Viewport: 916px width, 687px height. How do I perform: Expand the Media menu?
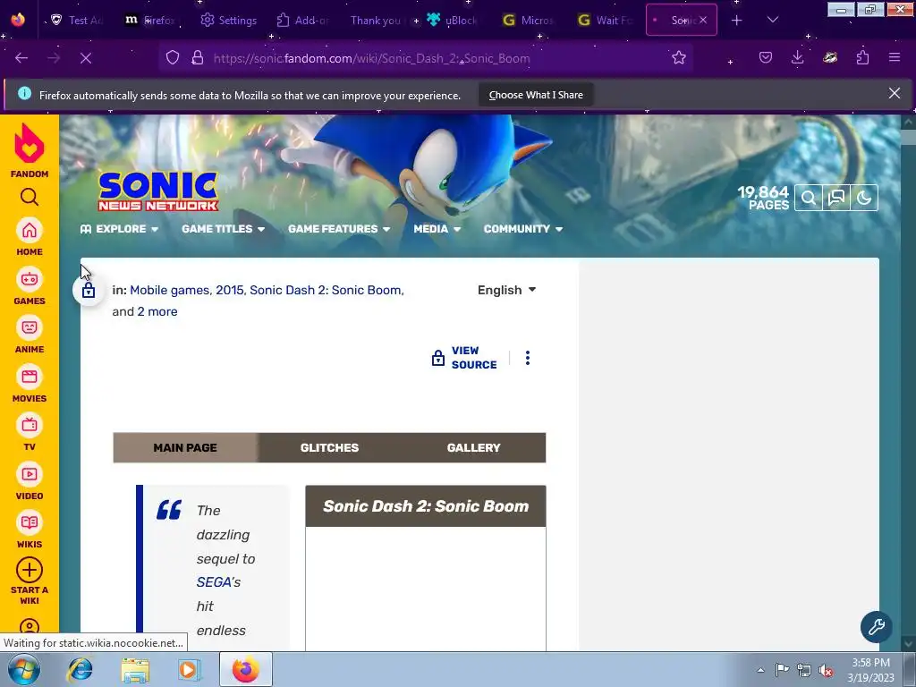coord(437,229)
